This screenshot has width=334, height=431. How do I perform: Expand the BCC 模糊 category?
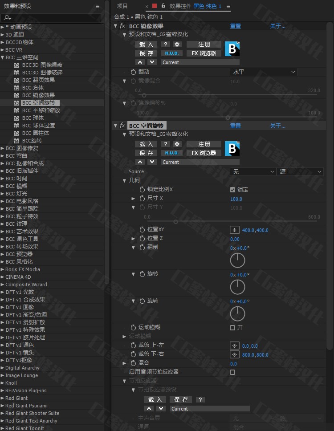point(3,186)
